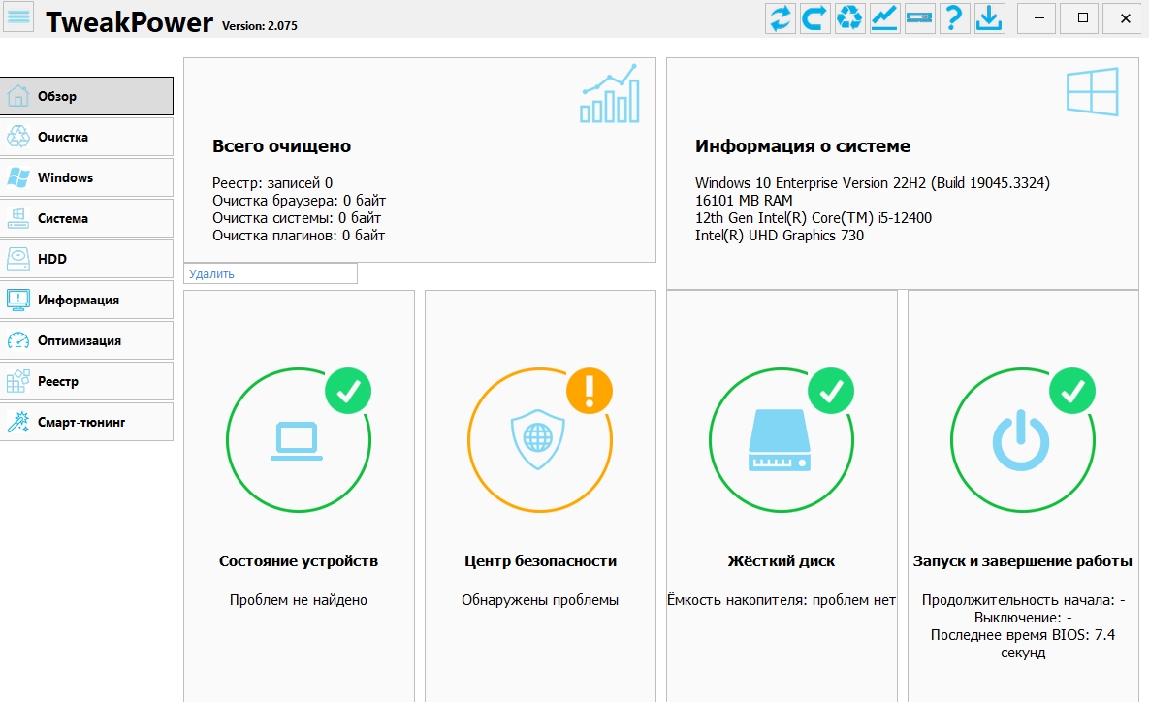Click Всего очищено heading

click(x=281, y=145)
